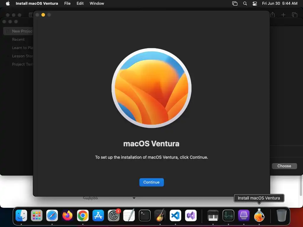303x227 pixels.
Task: Open App Store from the Dock
Action: [98, 215]
